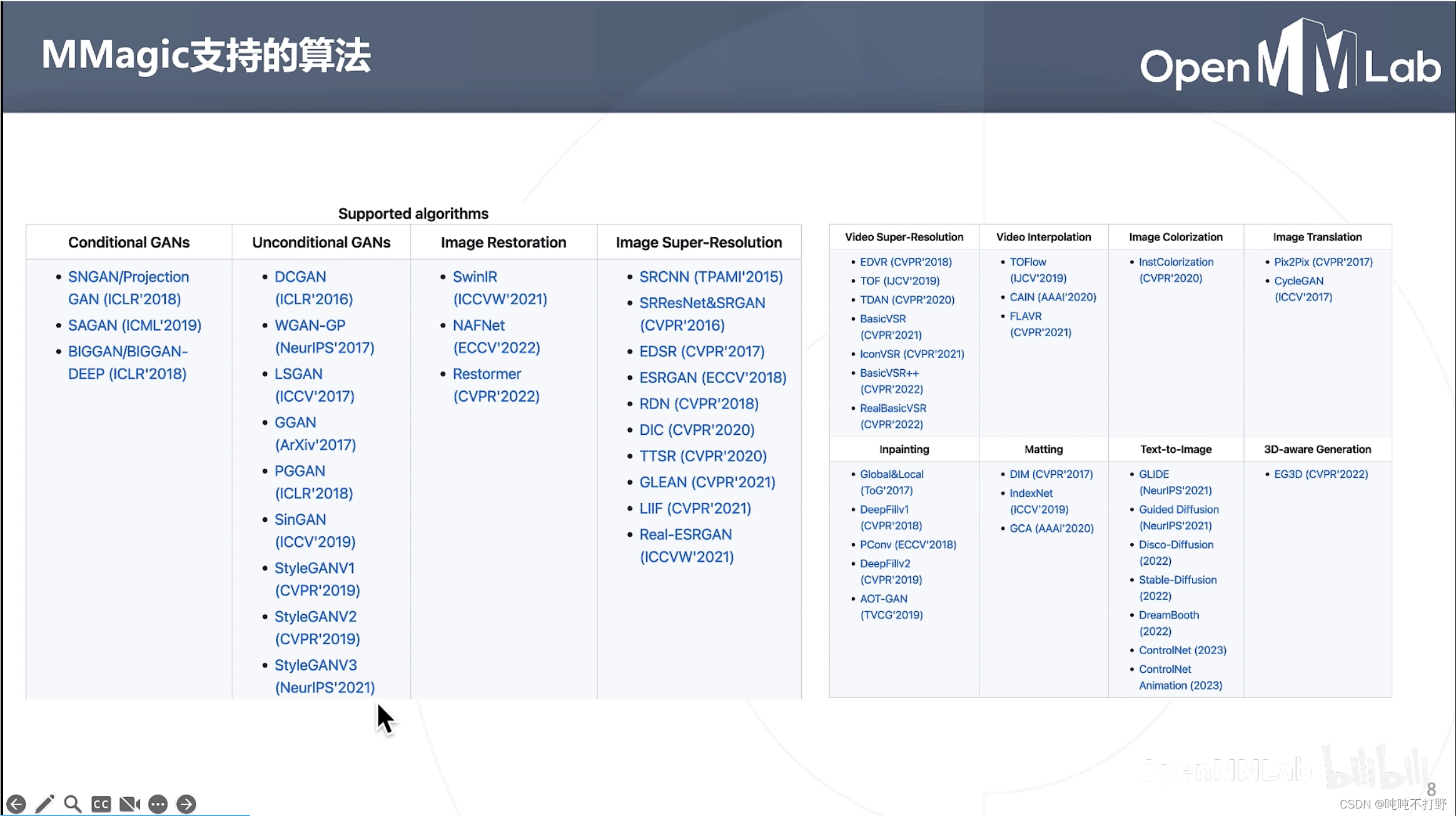This screenshot has width=1456, height=816.
Task: Click EDSR (CVPR'2017) entry
Action: [702, 352]
